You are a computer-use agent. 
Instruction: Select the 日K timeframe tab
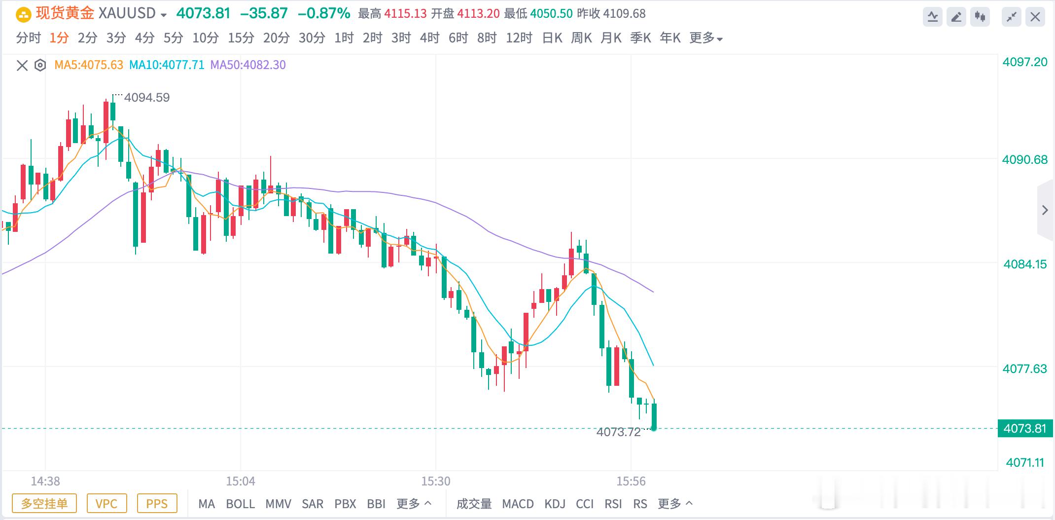click(552, 38)
